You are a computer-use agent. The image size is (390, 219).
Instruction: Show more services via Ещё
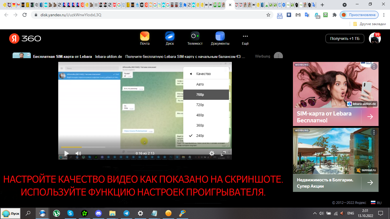245,38
